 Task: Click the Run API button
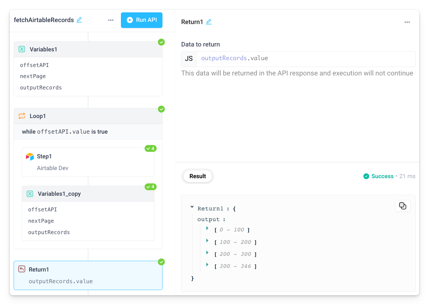(x=141, y=20)
